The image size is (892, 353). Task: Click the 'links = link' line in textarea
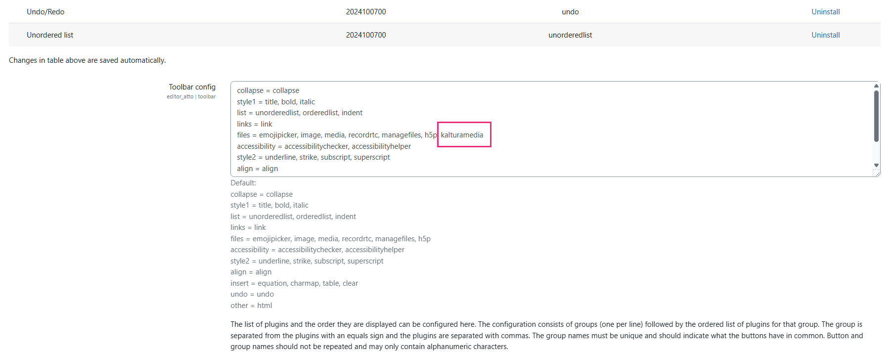(x=255, y=124)
